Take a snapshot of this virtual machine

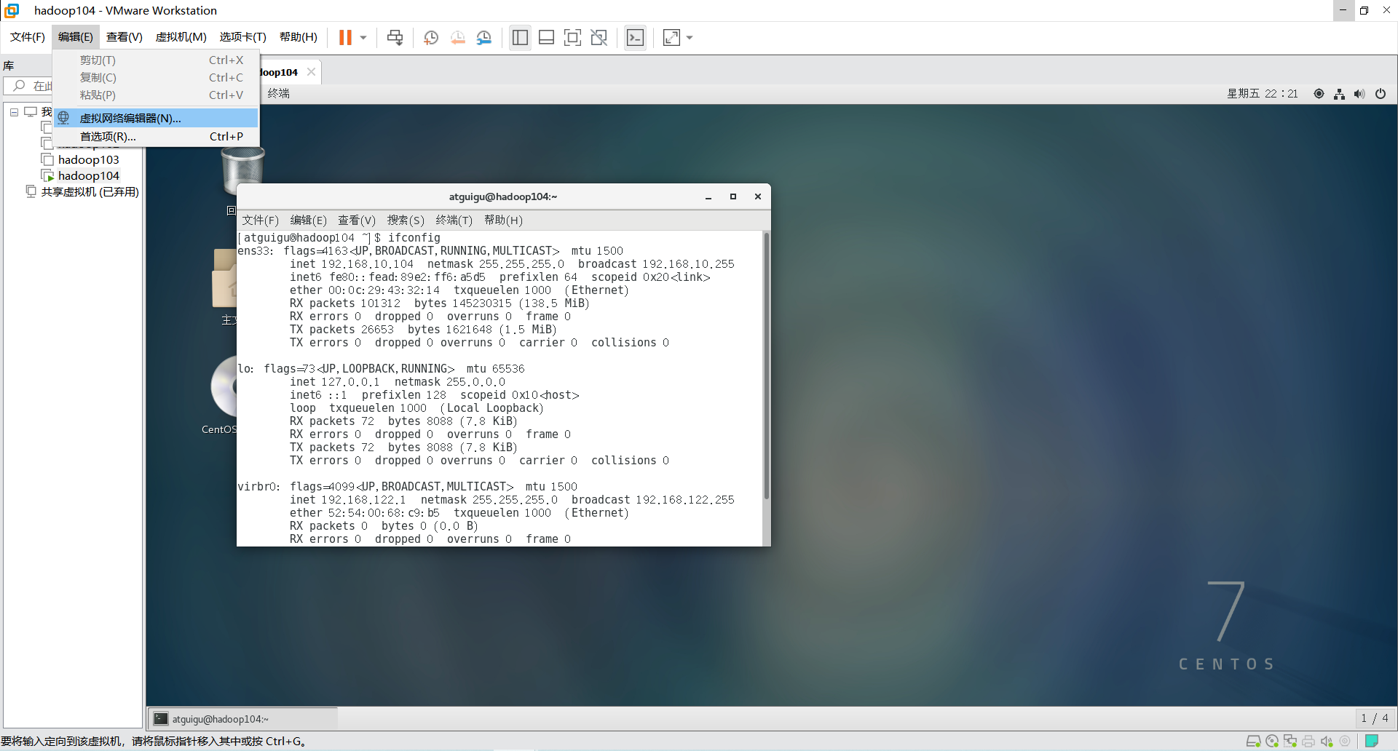[x=431, y=37]
